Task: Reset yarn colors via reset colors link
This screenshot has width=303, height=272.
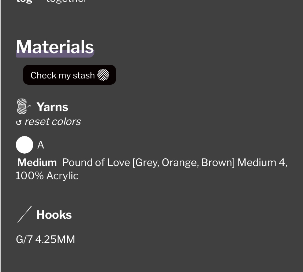Action: tap(48, 122)
